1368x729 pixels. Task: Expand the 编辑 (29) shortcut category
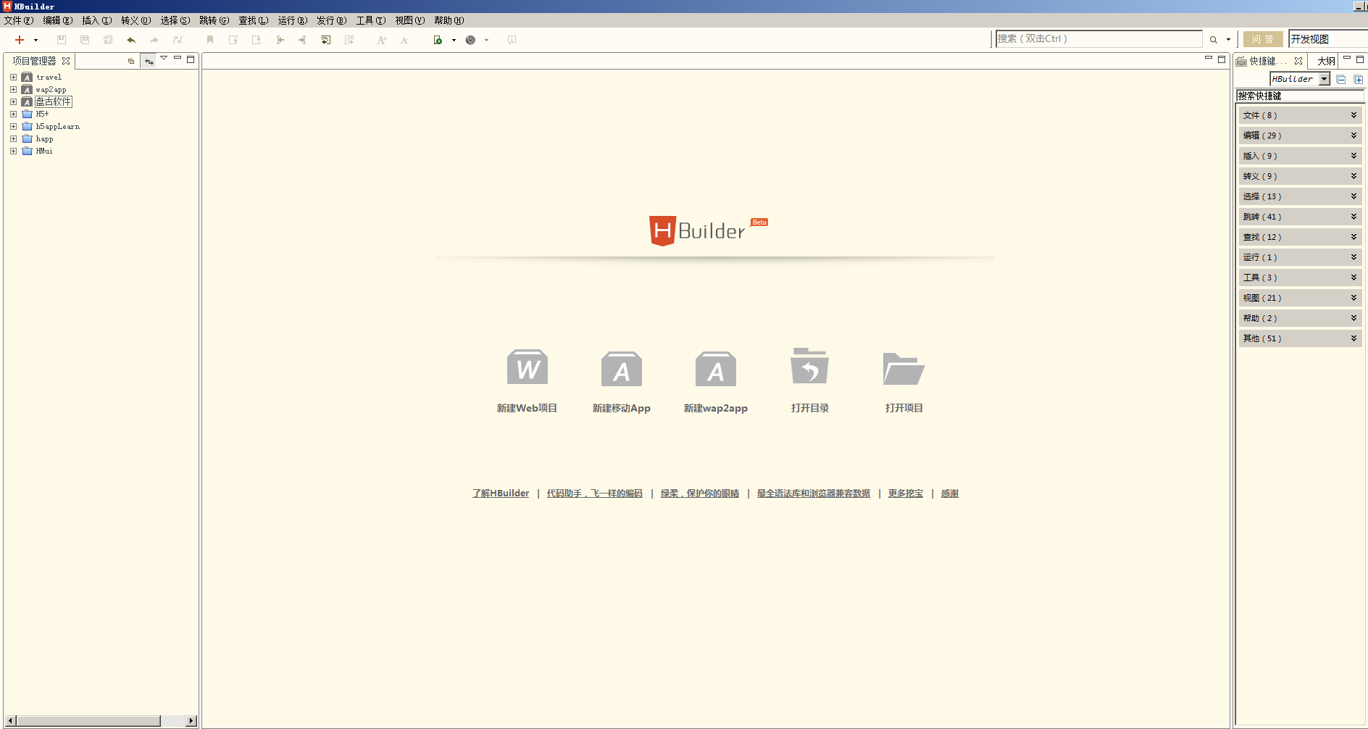(1300, 136)
